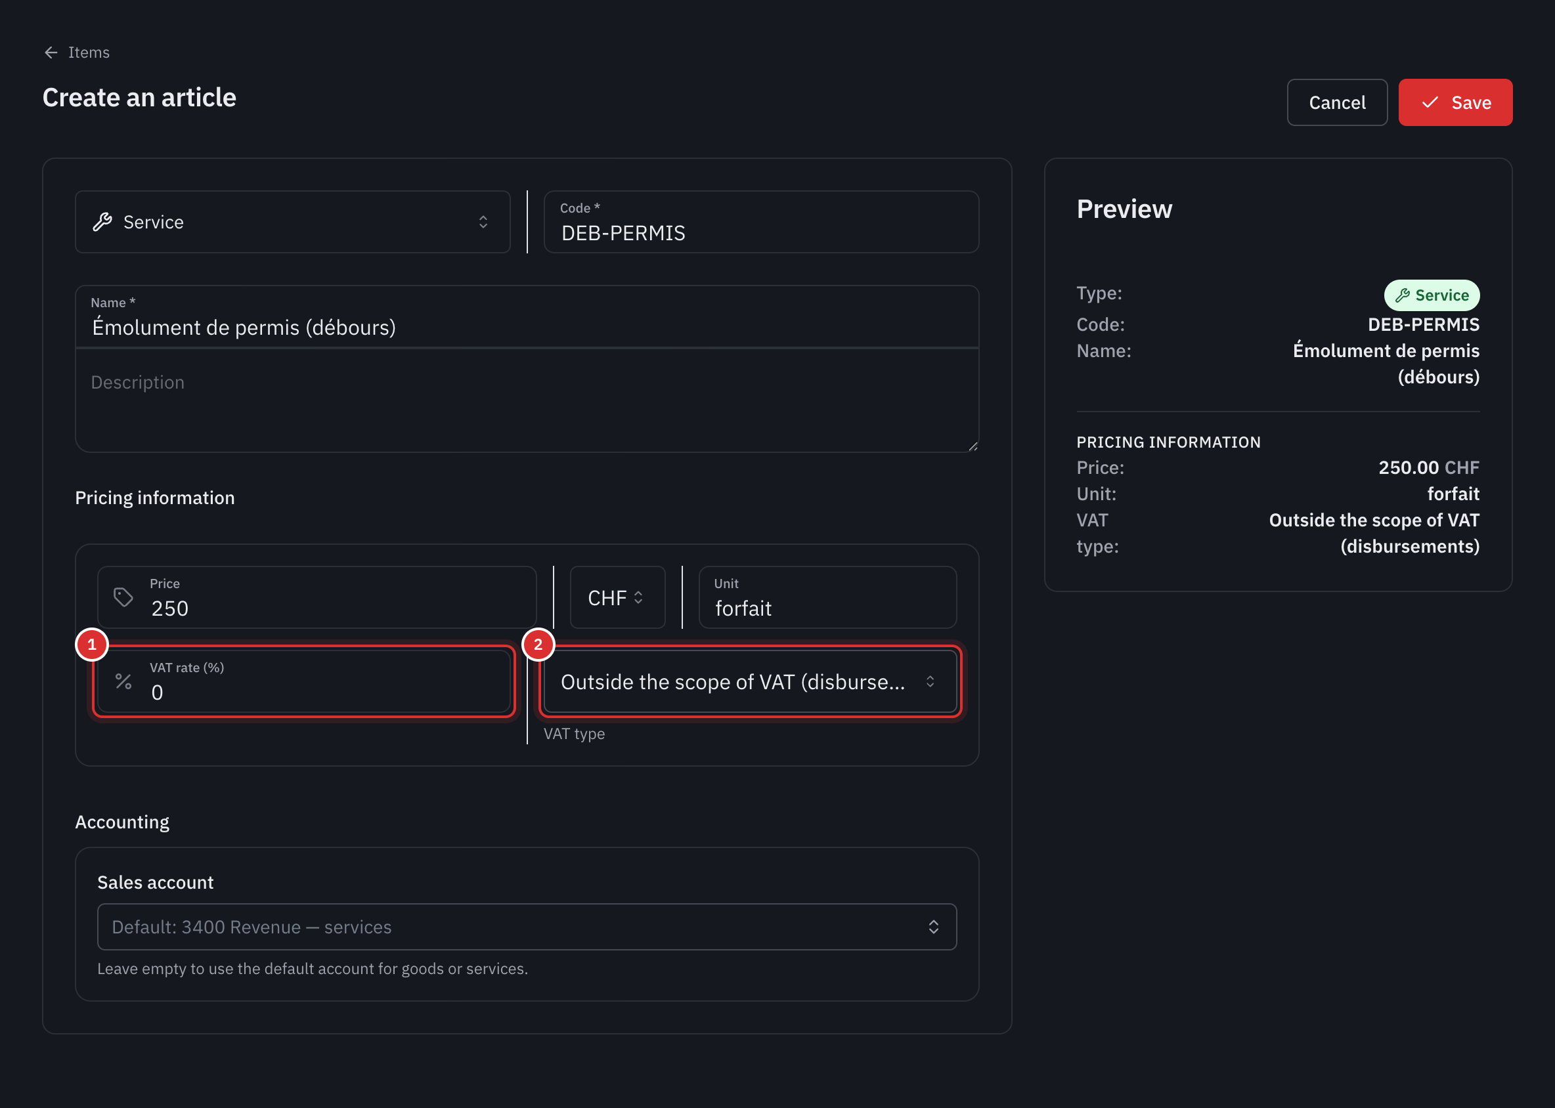Click the Sales account chevron arrows icon
1555x1108 pixels.
933,927
